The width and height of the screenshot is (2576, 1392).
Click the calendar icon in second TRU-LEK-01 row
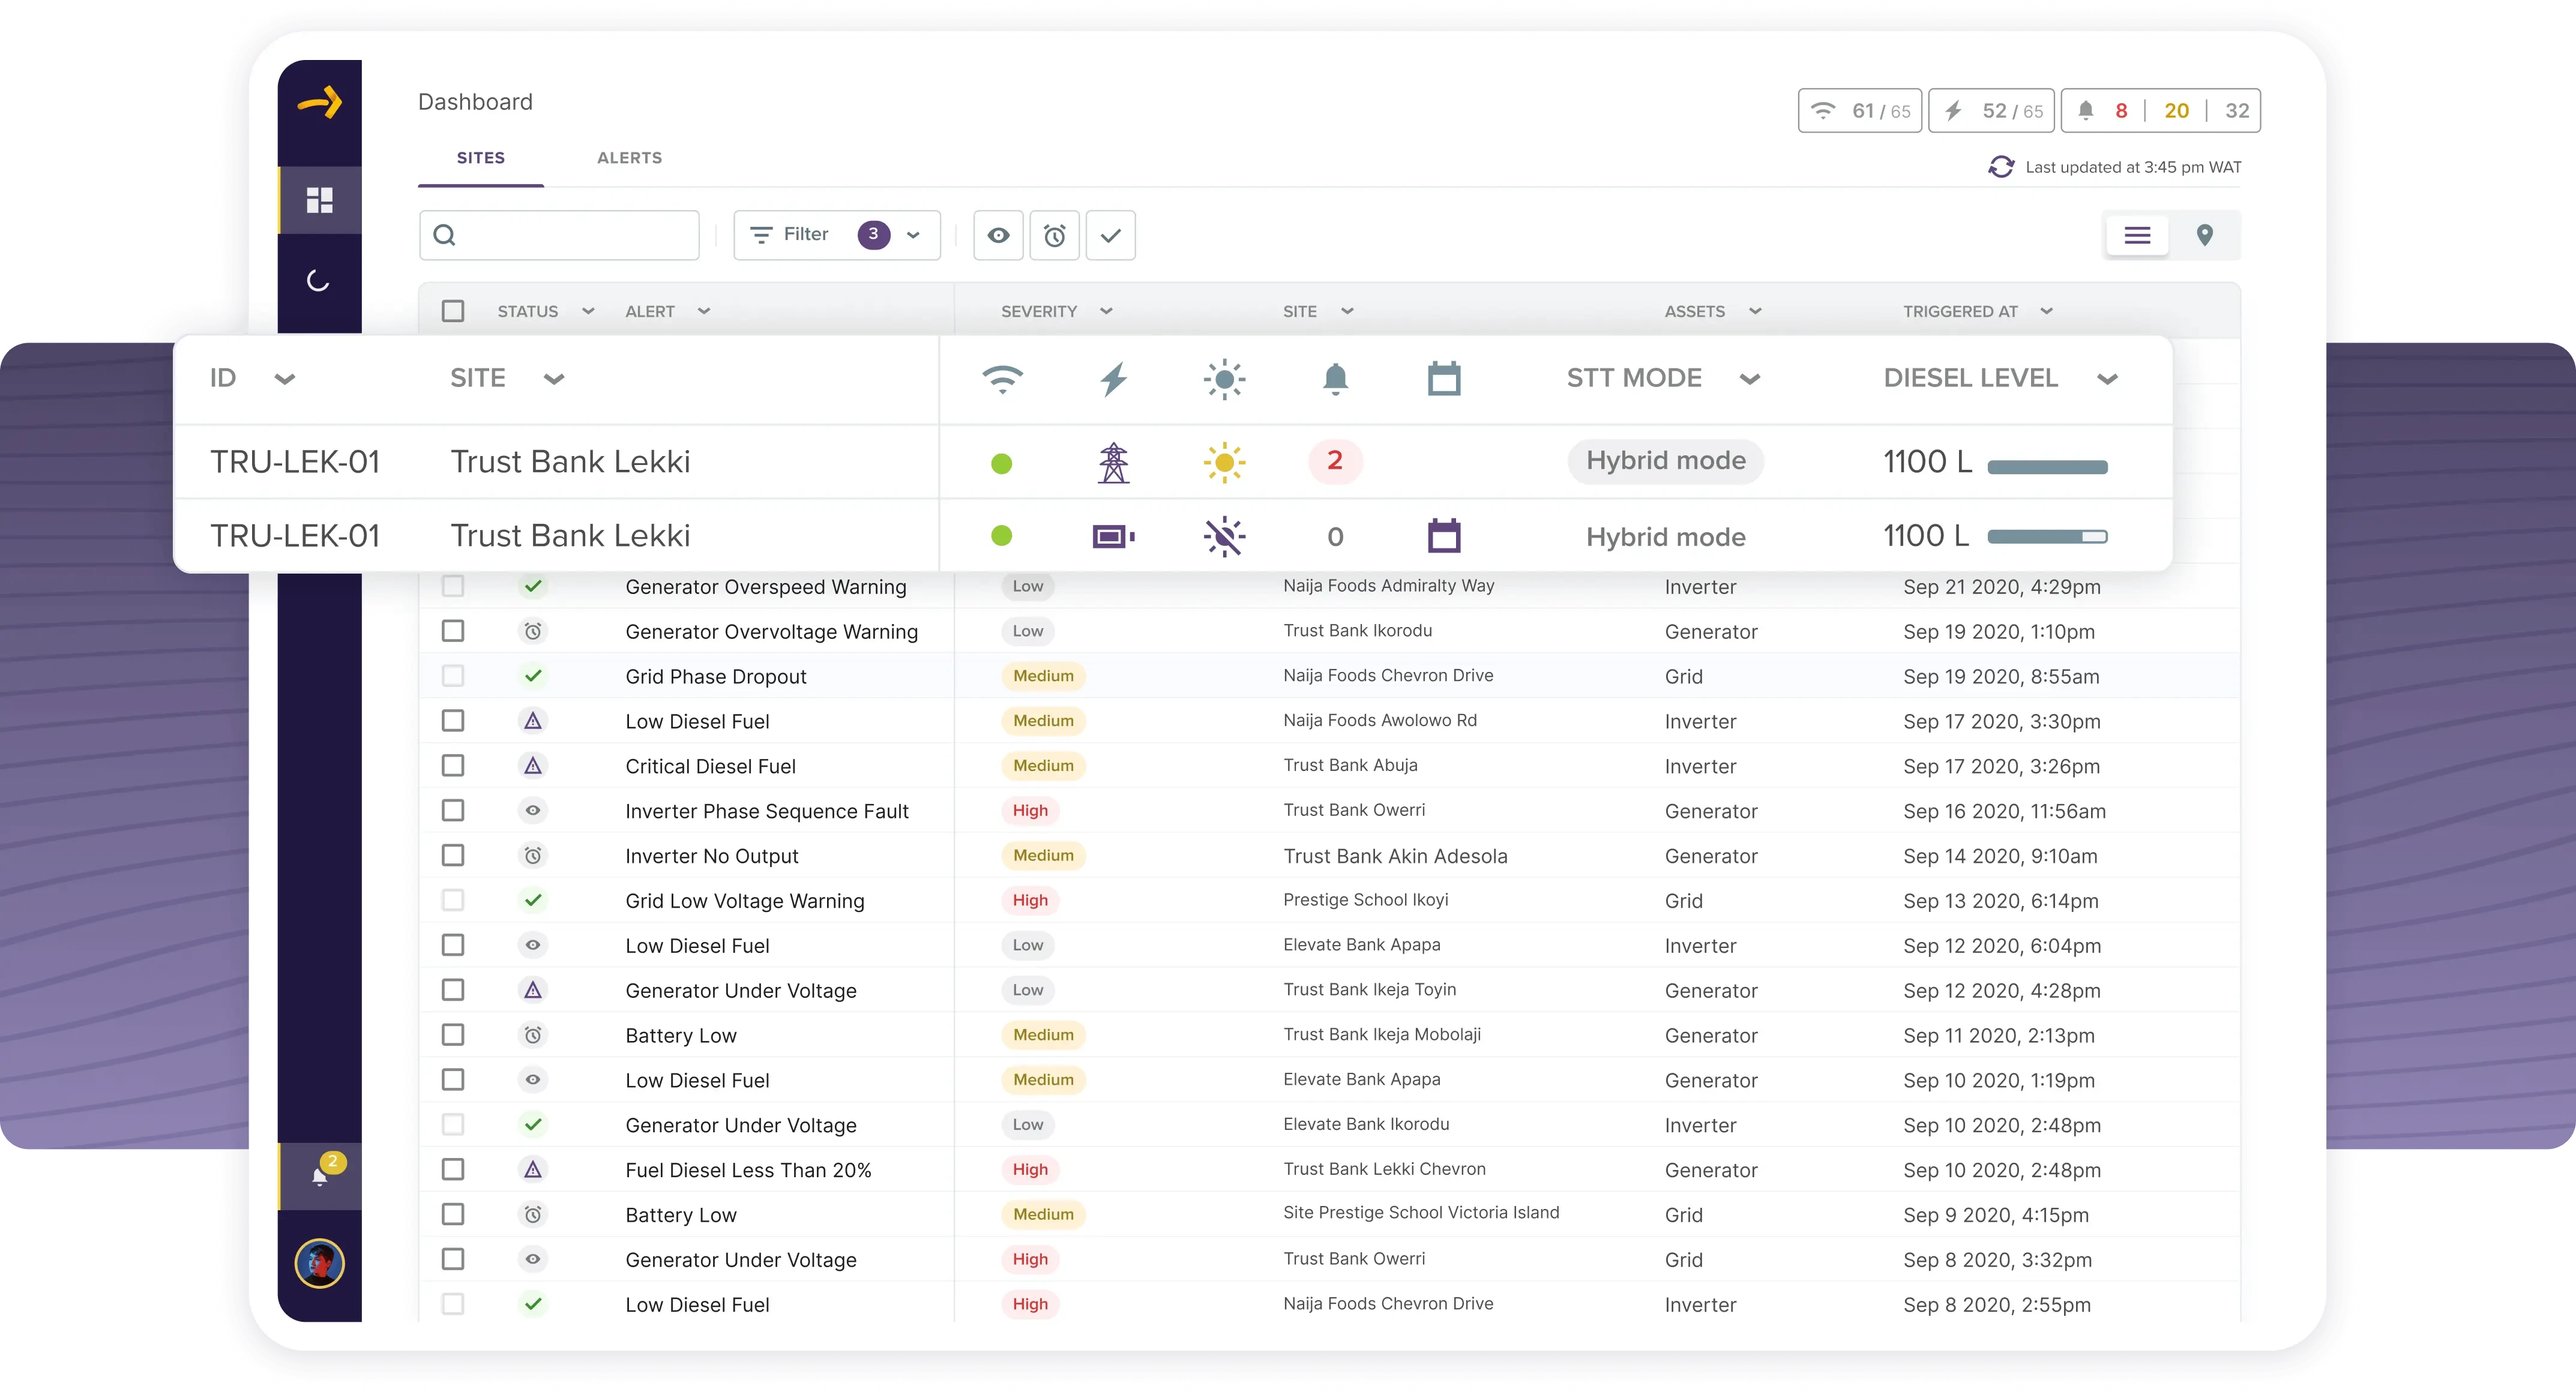tap(1445, 533)
